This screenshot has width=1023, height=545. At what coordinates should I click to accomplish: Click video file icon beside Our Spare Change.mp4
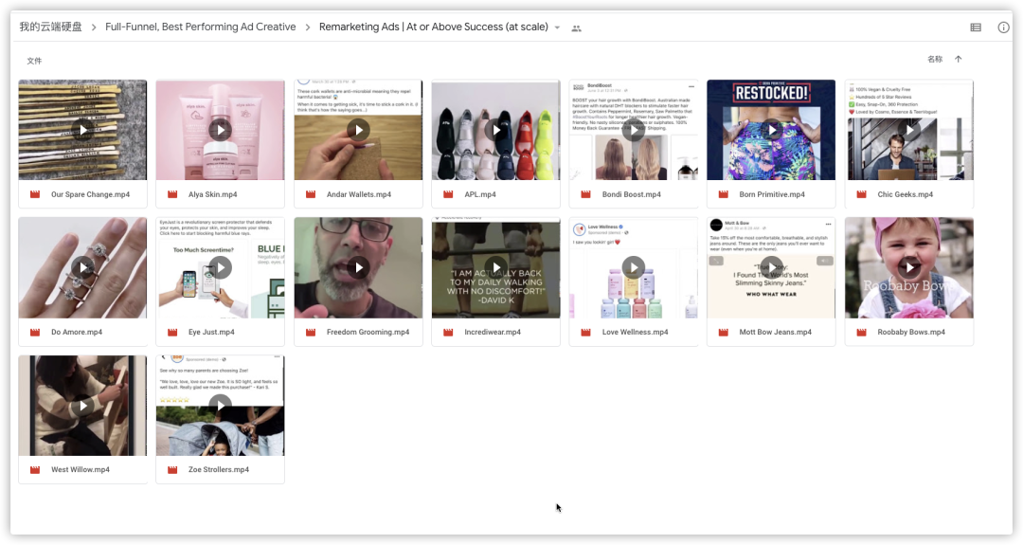tap(35, 194)
